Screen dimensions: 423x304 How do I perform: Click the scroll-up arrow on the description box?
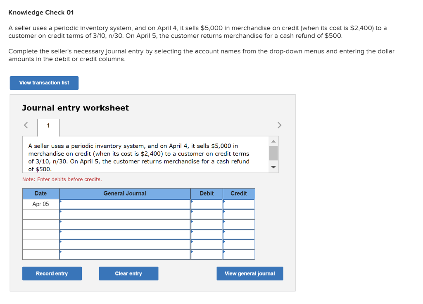tap(273, 141)
